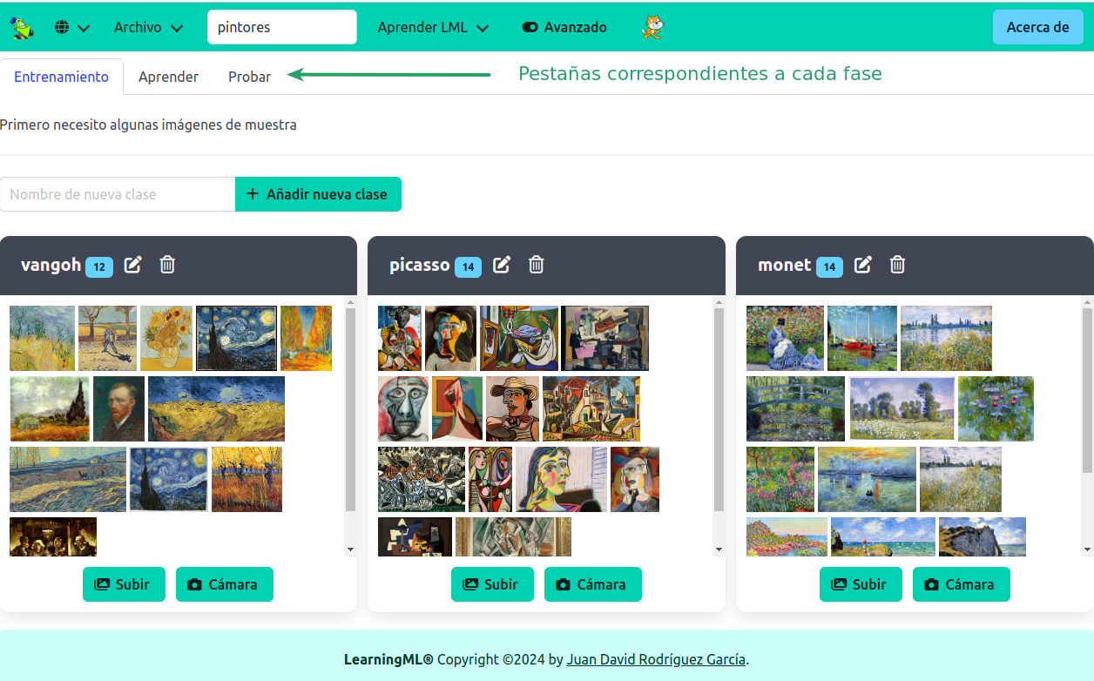This screenshot has height=681, width=1094.
Task: Focus the Nombre de nueva clase field
Action: pos(118,194)
